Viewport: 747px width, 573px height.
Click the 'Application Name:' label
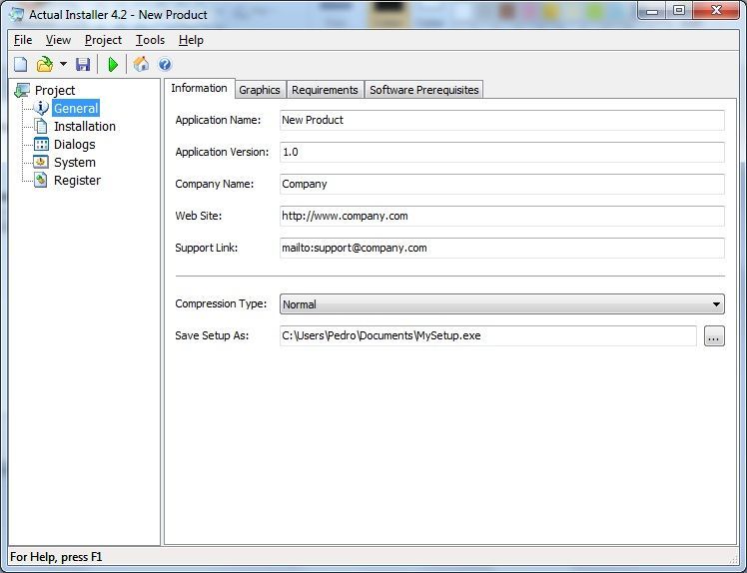click(x=218, y=120)
